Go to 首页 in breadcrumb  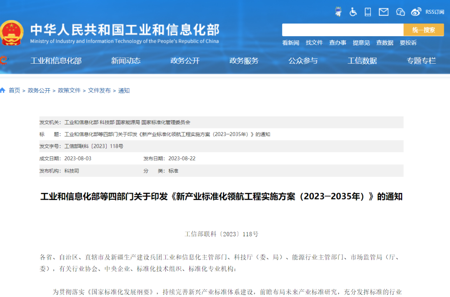point(14,91)
